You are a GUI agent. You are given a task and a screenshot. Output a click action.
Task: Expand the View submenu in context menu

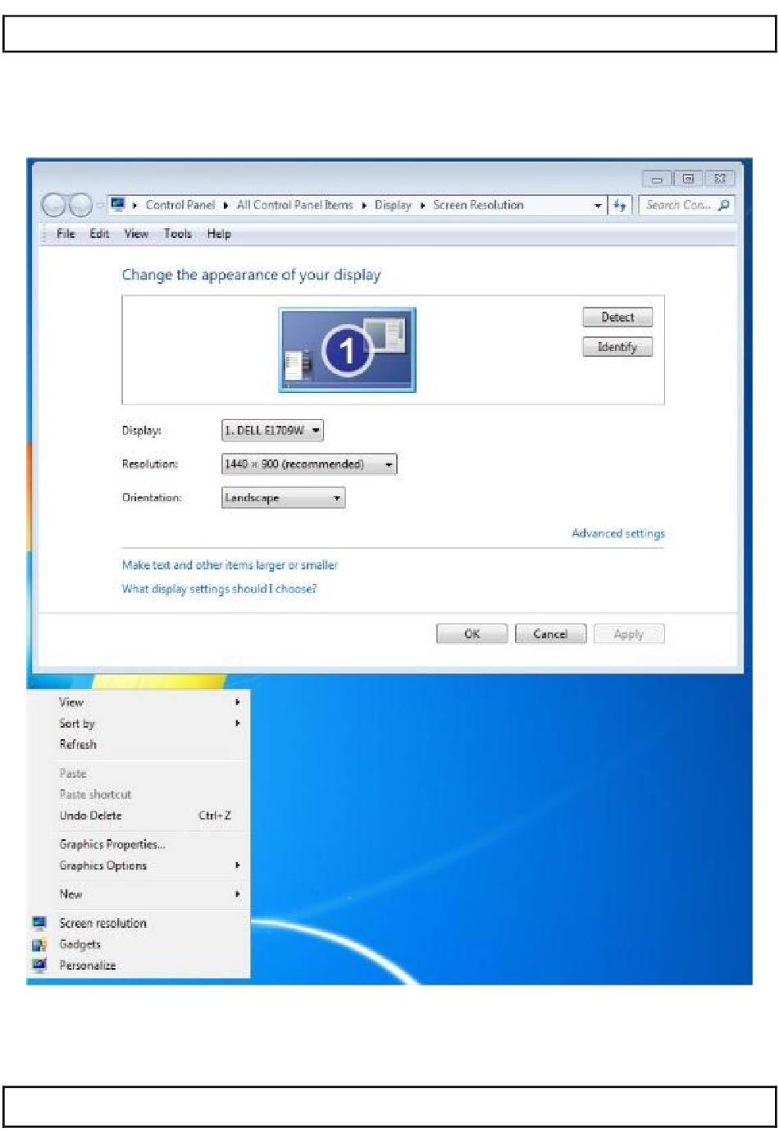tap(238, 702)
